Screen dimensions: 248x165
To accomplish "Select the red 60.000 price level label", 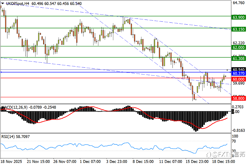I will point(239,79).
